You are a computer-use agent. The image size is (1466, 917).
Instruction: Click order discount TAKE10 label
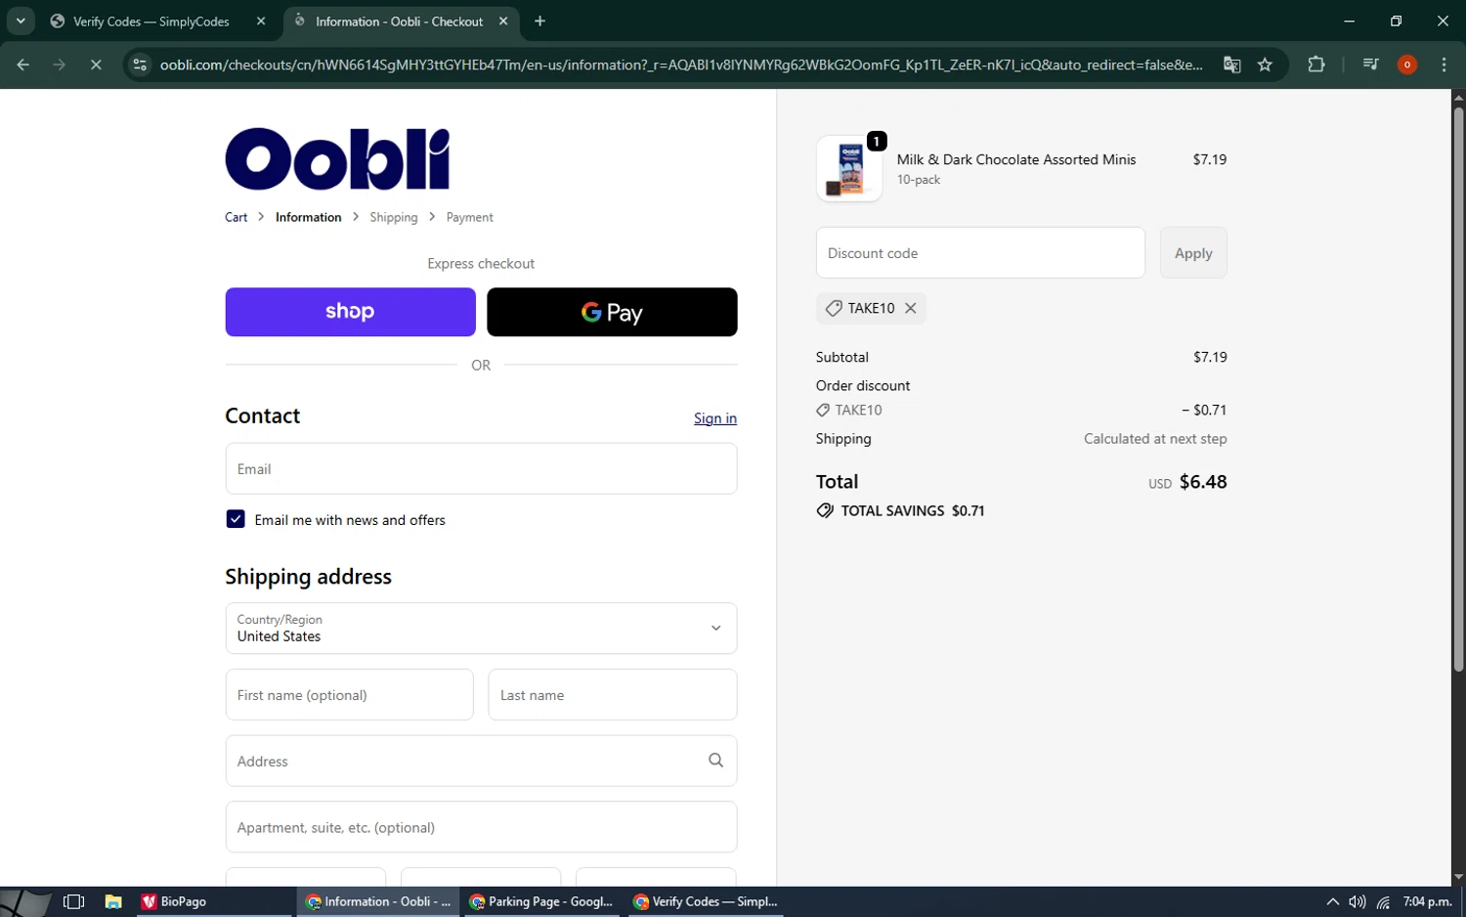coord(858,410)
